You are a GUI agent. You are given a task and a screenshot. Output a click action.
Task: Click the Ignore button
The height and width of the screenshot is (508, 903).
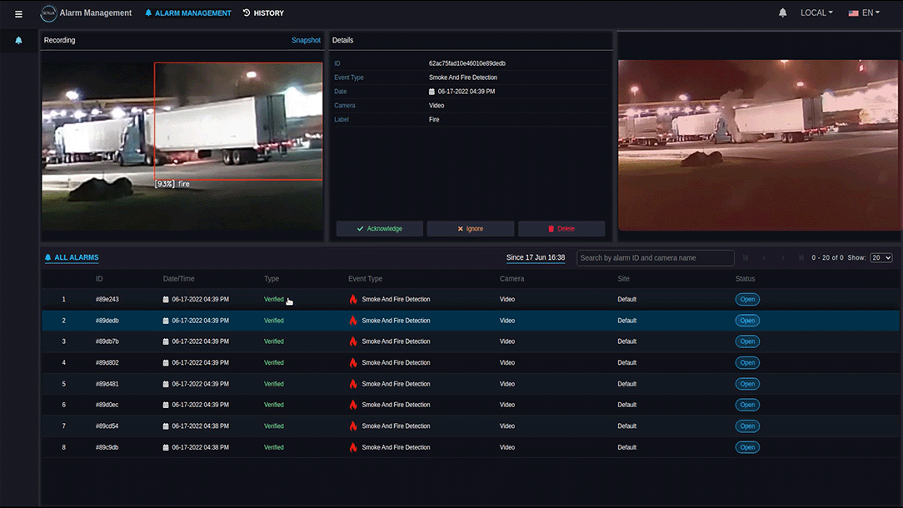click(x=470, y=228)
